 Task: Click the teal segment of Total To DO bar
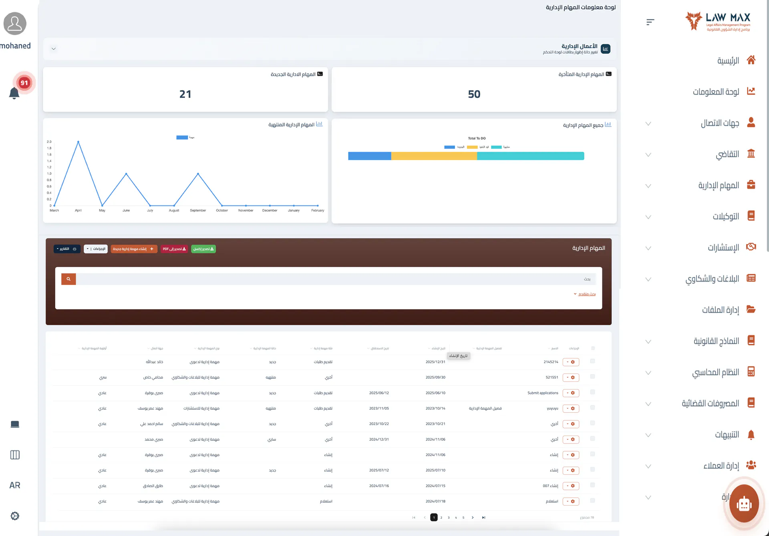coord(530,156)
